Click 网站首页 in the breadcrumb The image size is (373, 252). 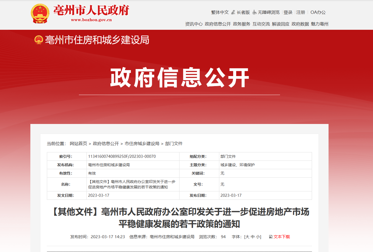point(78,143)
